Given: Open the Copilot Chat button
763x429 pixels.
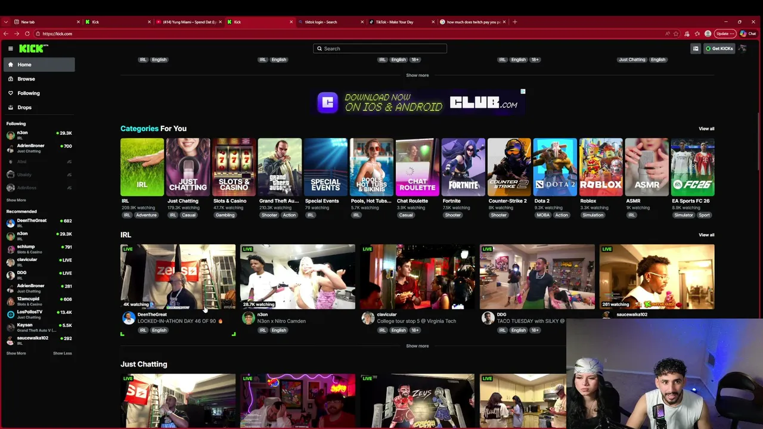Looking at the screenshot, I should pyautogui.click(x=748, y=33).
